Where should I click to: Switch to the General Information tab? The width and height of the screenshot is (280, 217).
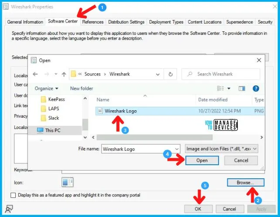pyautogui.click(x=25, y=22)
